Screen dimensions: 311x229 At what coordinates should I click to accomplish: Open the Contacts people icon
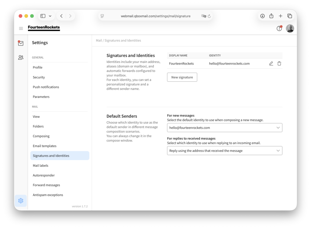(x=21, y=57)
